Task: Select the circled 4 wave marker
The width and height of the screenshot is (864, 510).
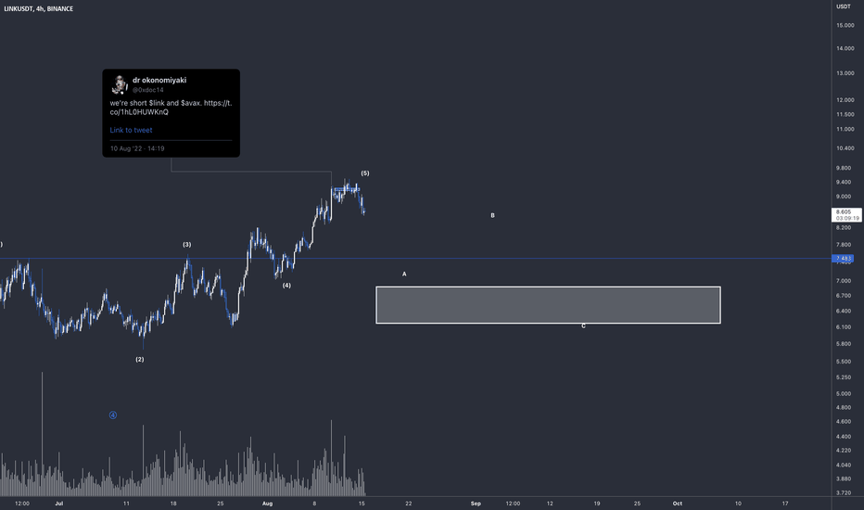Action: click(x=113, y=415)
